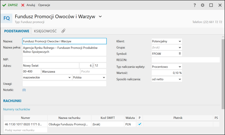The height and width of the screenshot is (135, 225).
Task: Open the Grupa dropdown showing (brak)
Action: click(x=167, y=48)
